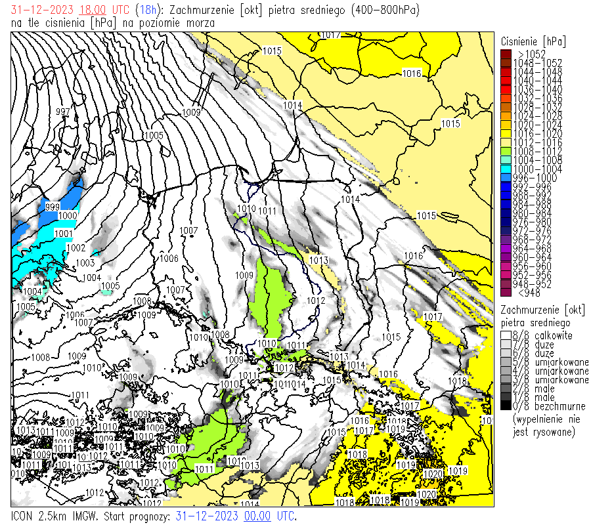
Task: Click the pale yellow 1012-1016 hPa swatch
Action: click(x=506, y=143)
